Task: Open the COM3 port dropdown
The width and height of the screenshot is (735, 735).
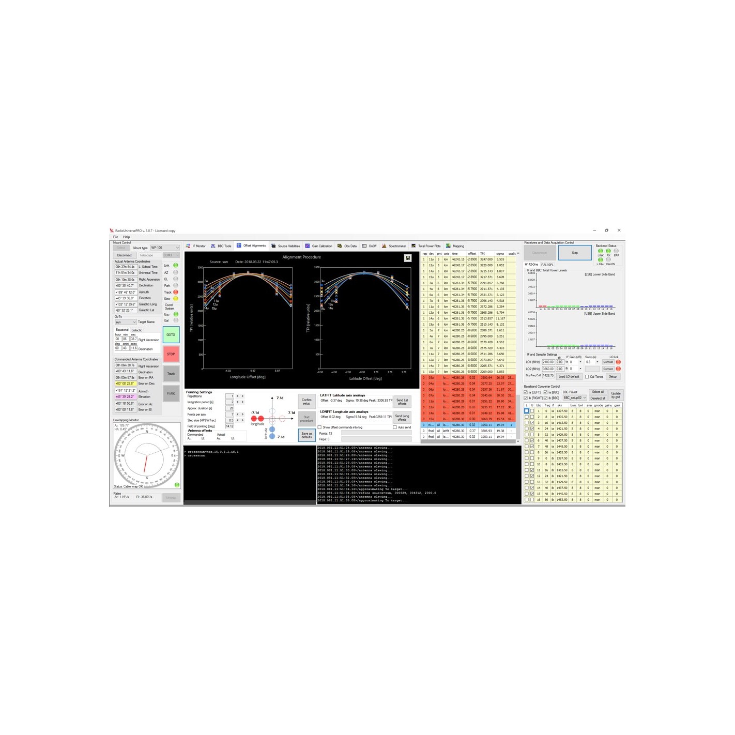Action: pos(171,255)
